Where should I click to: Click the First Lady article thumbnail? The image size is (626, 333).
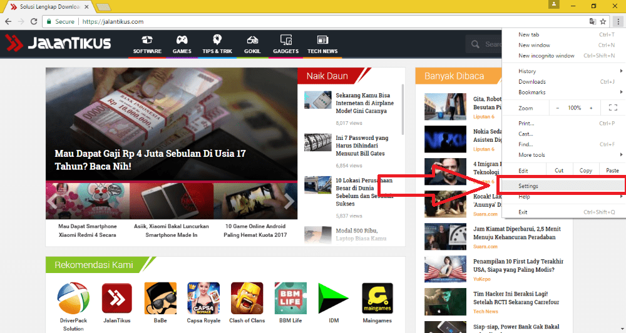point(445,269)
